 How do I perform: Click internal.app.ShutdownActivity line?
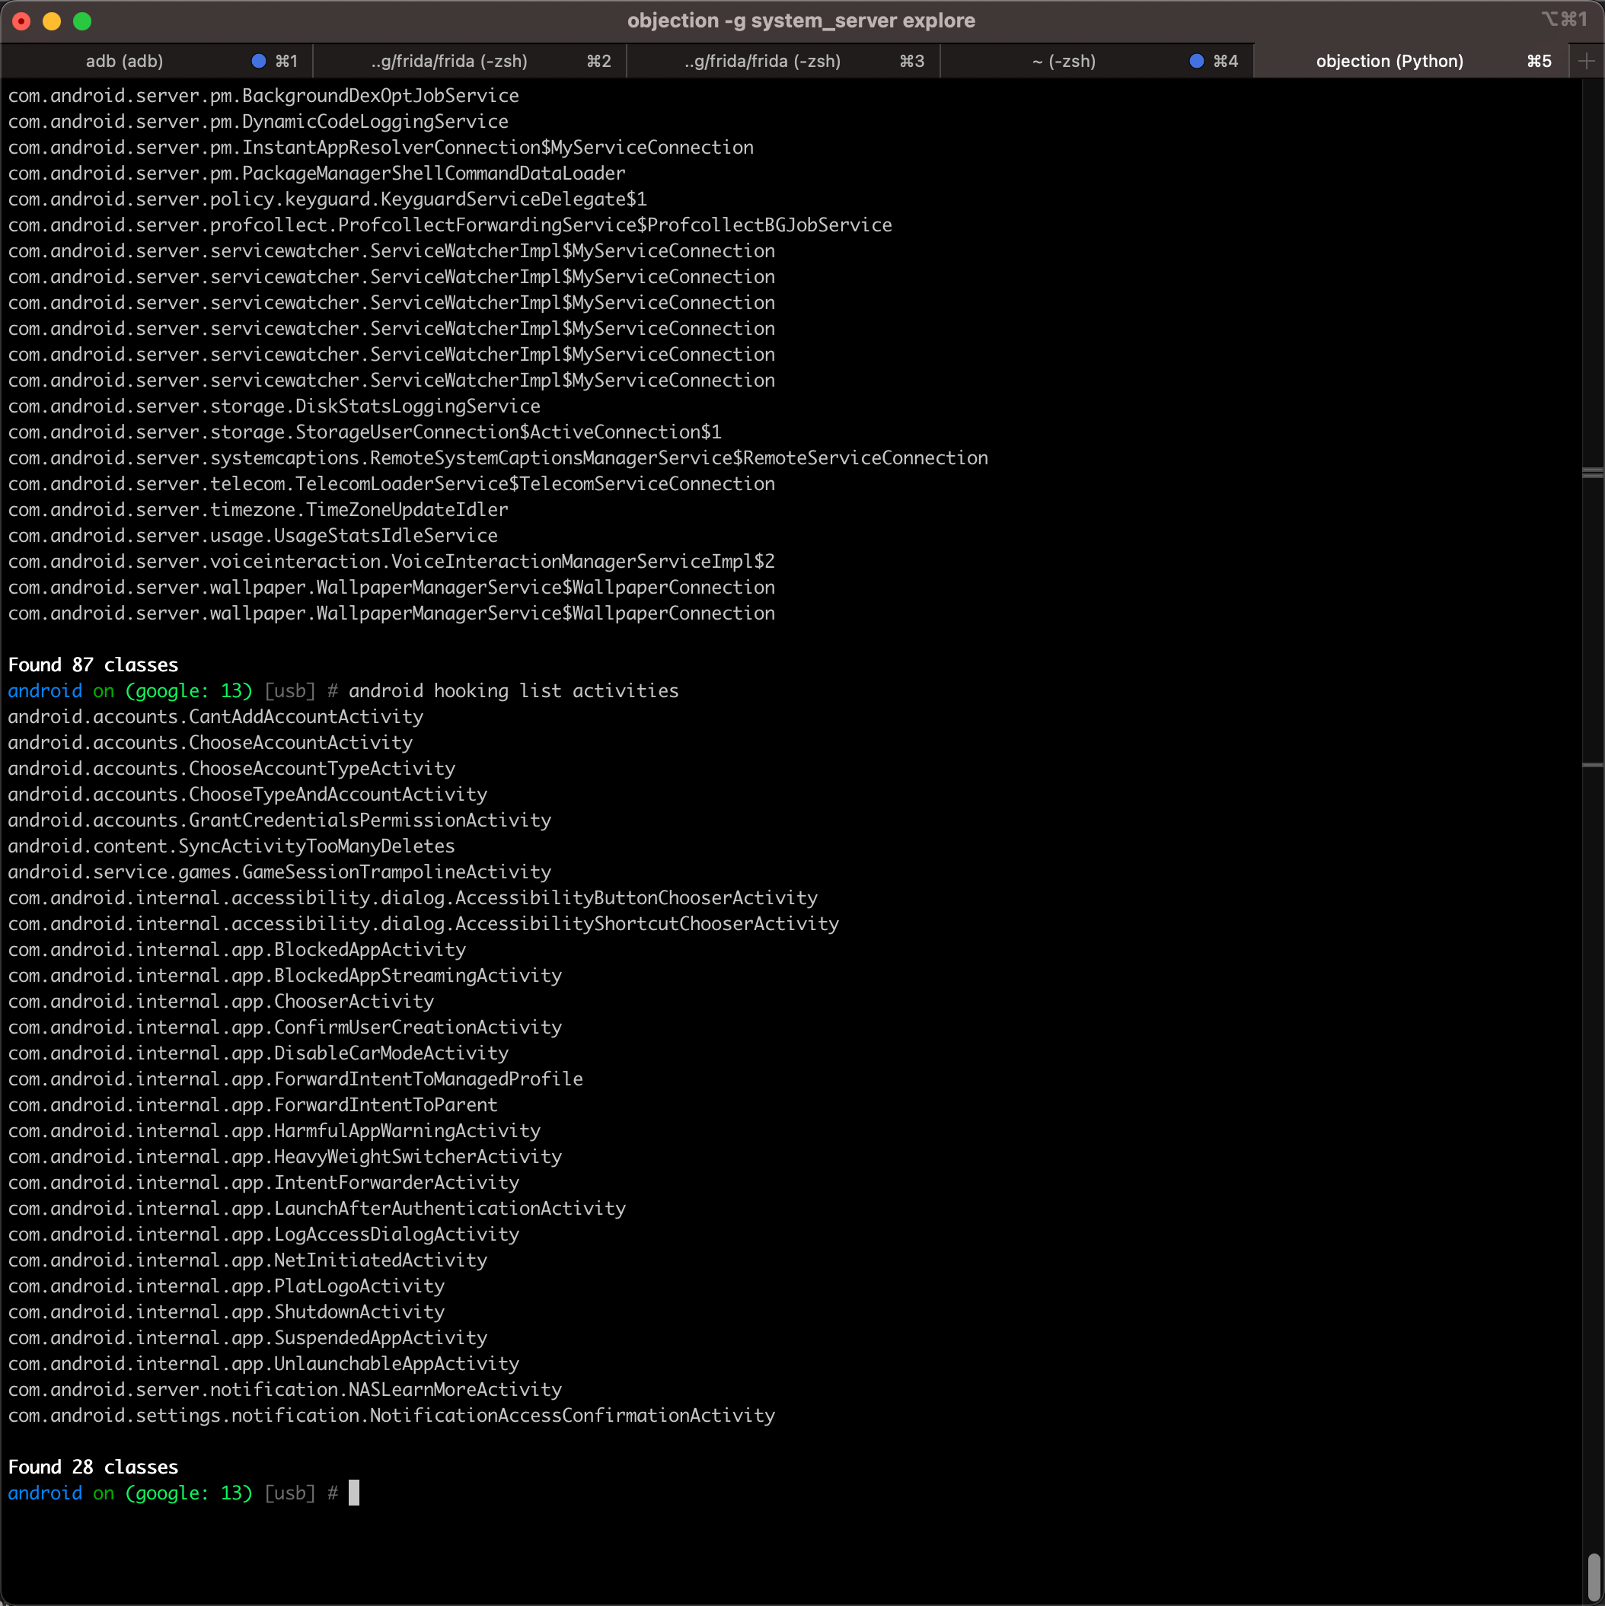tap(226, 1311)
